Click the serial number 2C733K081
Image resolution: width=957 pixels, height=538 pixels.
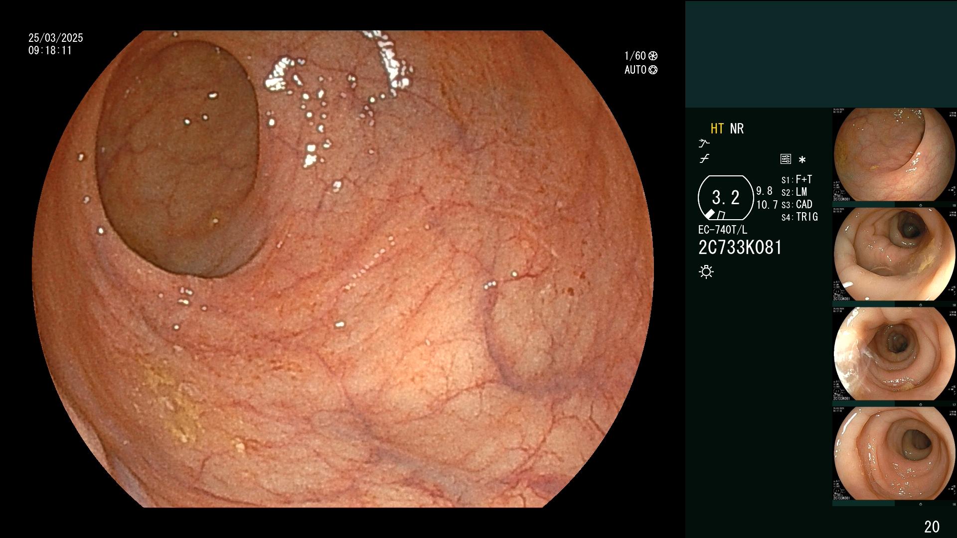(740, 248)
